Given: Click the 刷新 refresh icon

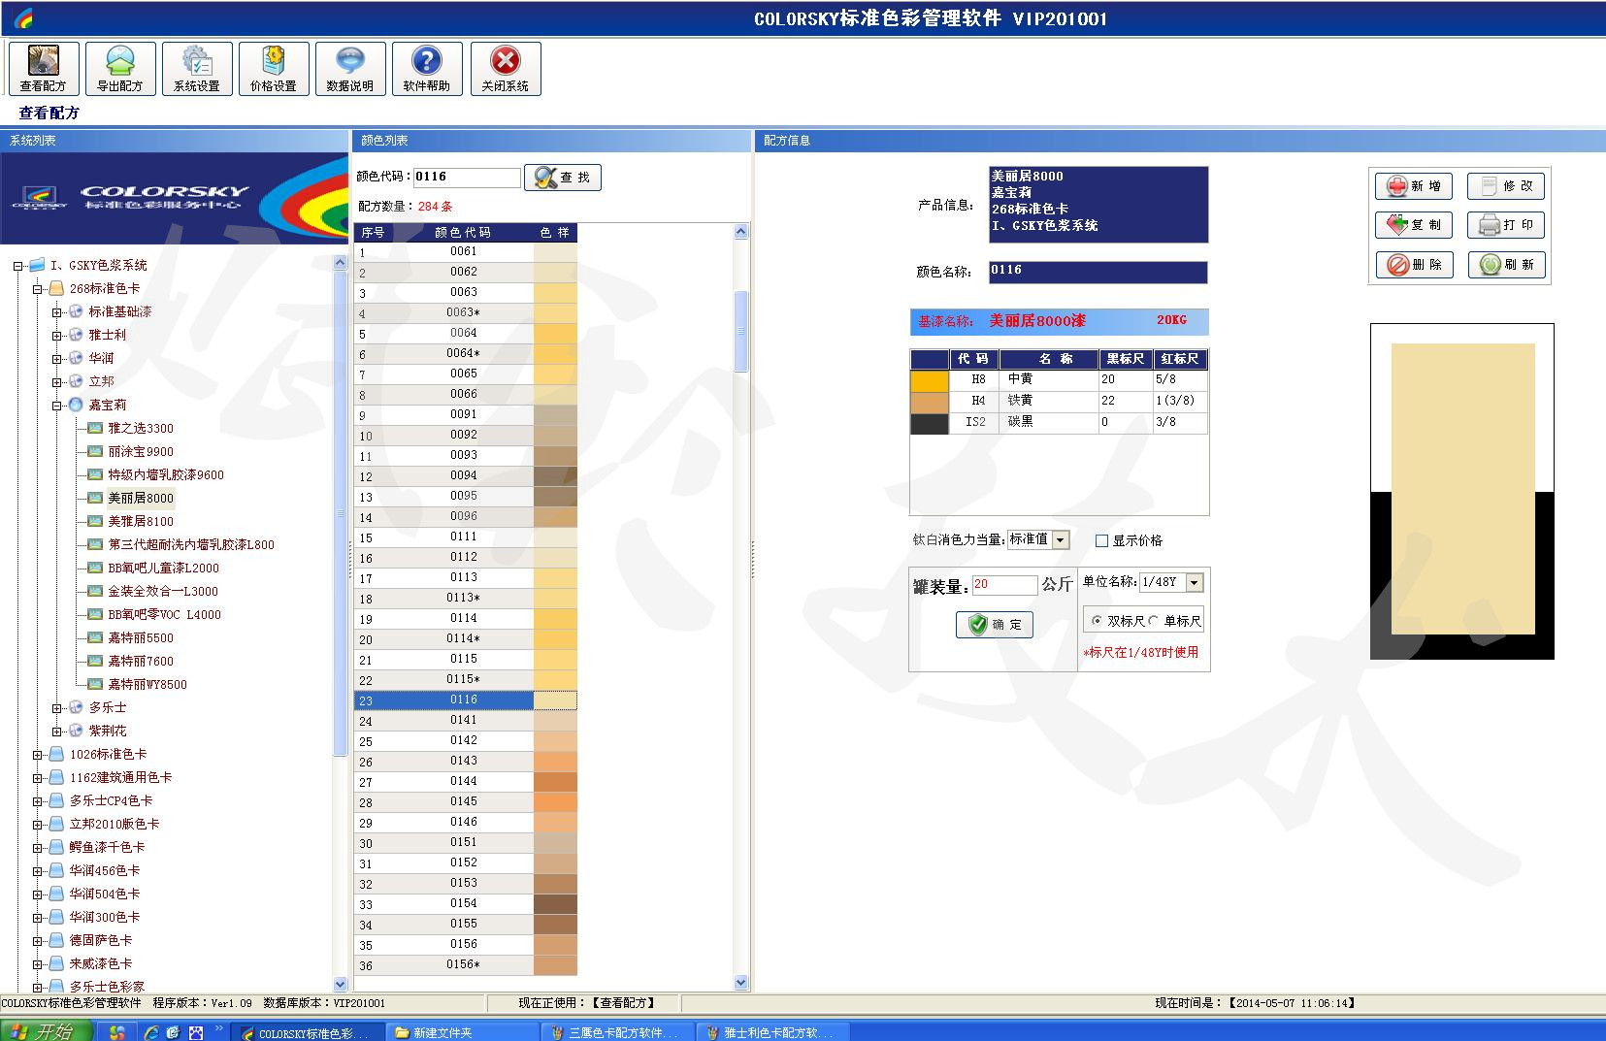Looking at the screenshot, I should [x=1505, y=265].
